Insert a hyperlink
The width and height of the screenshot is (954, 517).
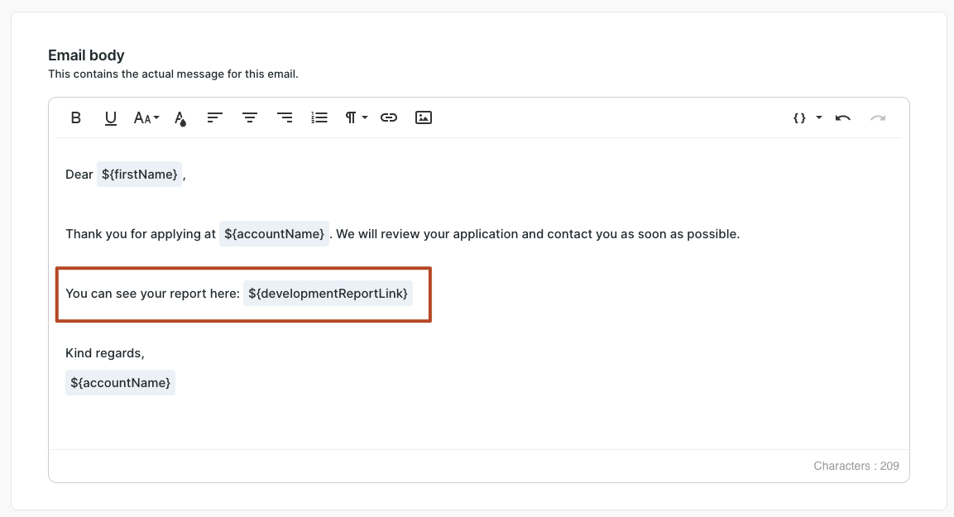click(x=389, y=117)
